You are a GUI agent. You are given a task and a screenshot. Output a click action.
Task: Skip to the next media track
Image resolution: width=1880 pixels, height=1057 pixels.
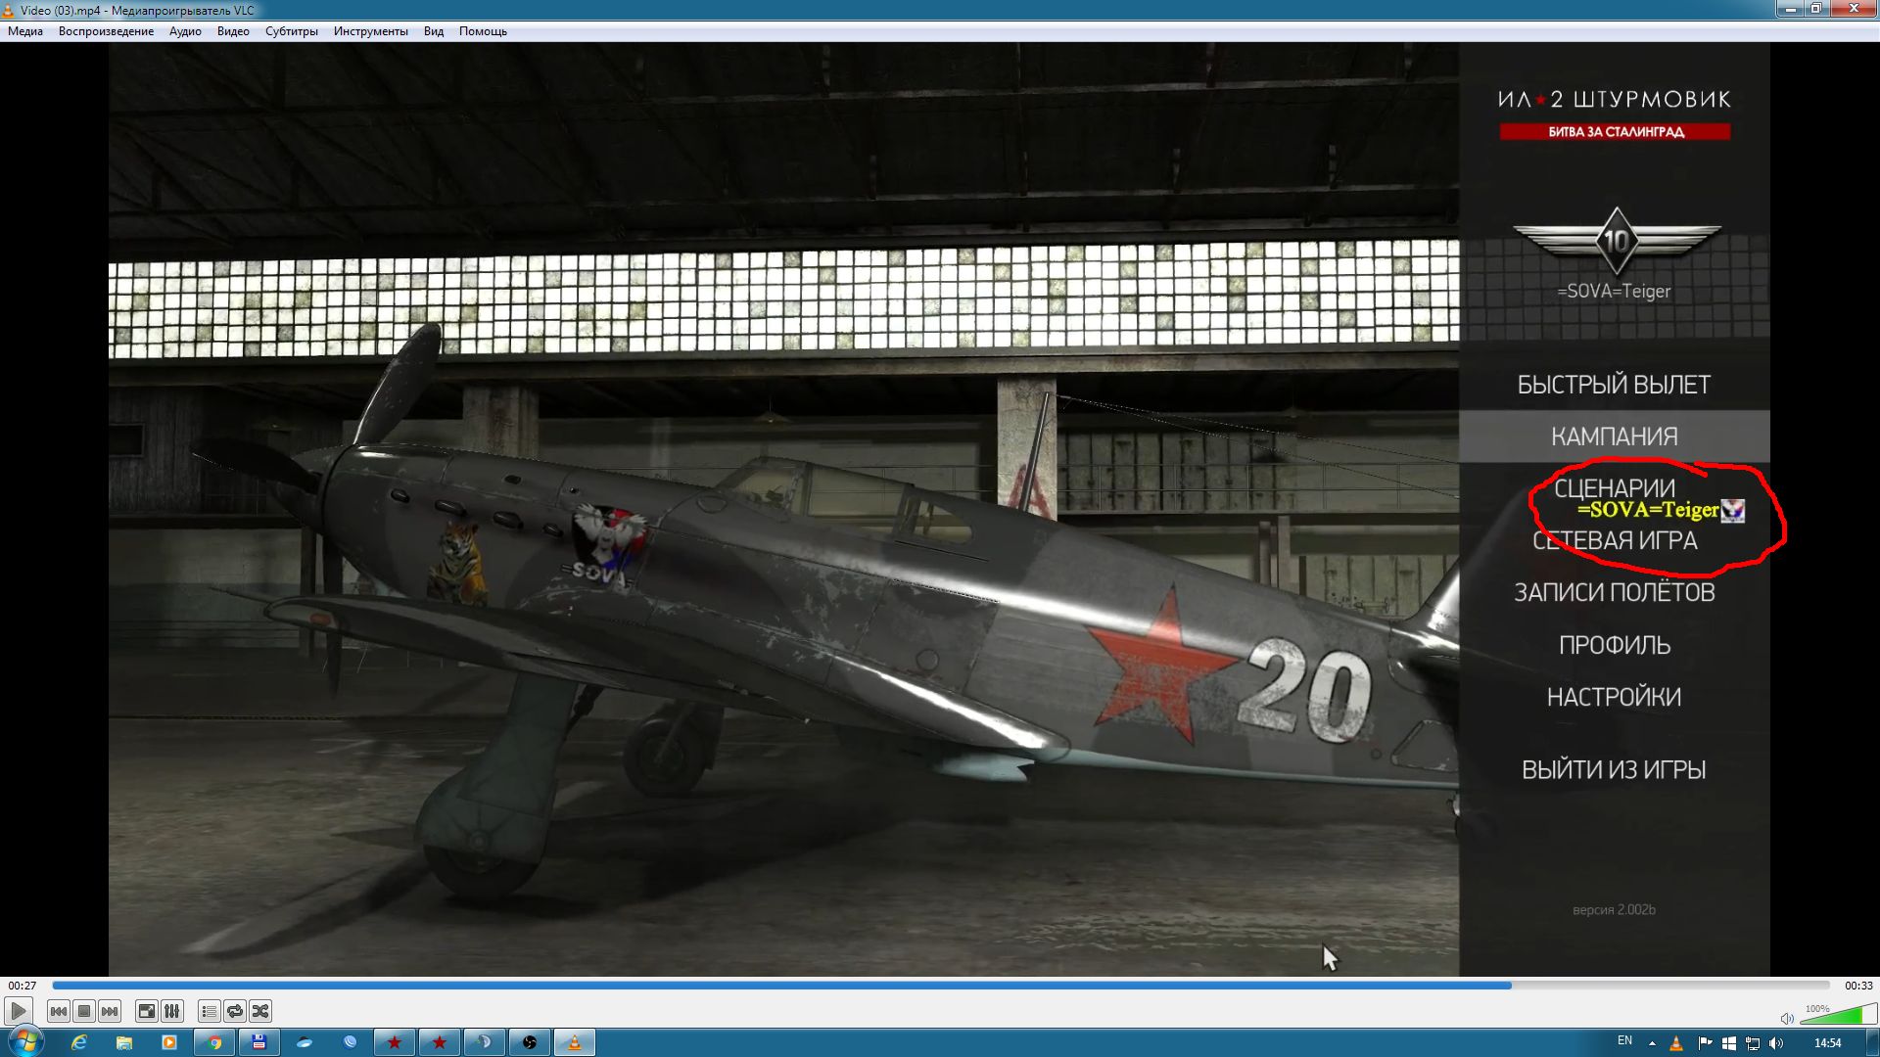click(x=110, y=1011)
